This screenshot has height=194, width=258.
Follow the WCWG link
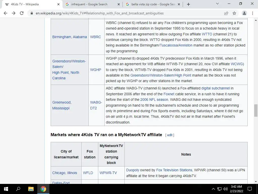coord(237,64)
